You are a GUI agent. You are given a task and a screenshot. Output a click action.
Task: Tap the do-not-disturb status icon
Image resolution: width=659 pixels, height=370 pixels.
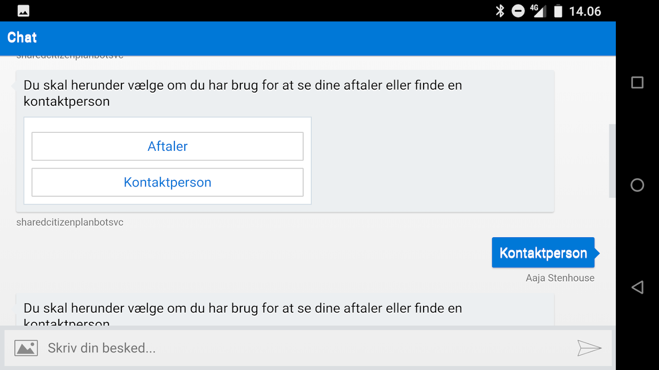tap(518, 11)
